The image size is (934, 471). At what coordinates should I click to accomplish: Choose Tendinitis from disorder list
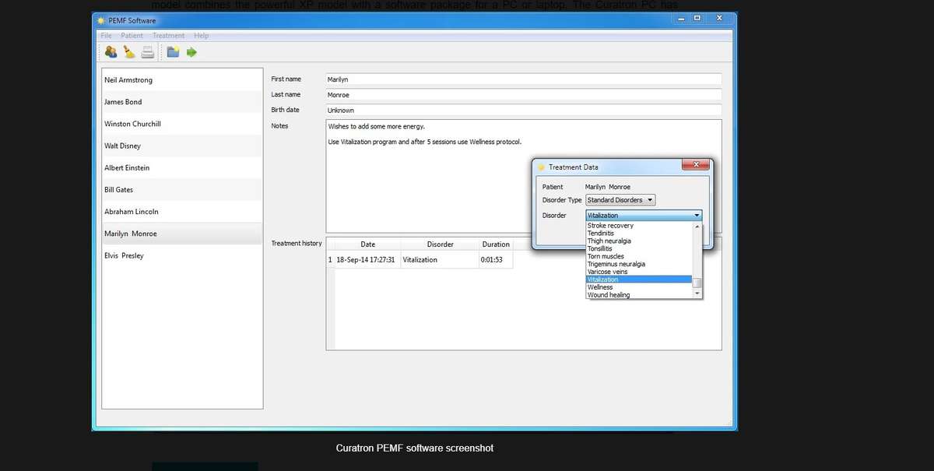[x=638, y=234]
